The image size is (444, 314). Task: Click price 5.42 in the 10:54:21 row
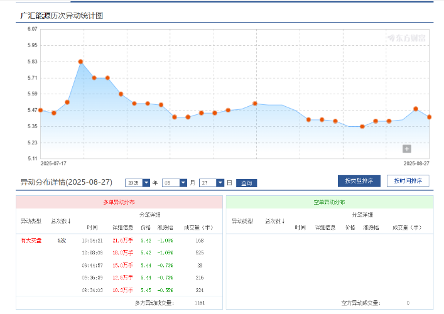pos(146,241)
